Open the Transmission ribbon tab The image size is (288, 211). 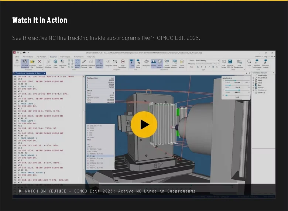coord(79,57)
